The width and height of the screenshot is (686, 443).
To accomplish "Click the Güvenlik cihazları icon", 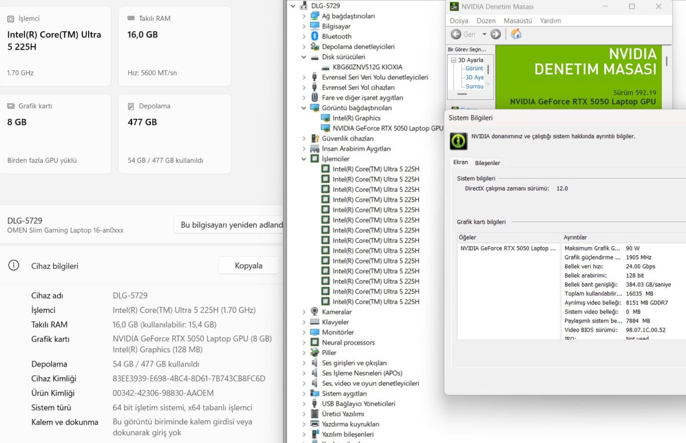I will click(x=314, y=138).
